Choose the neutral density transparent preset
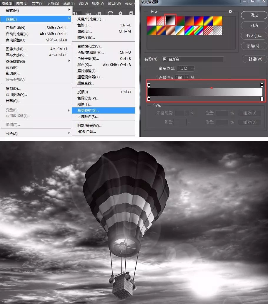Viewport: 268px width, 304px height. pos(217,31)
